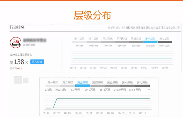Click the 7000.0元 threshold label
The width and height of the screenshot is (183, 118).
[x=60, y=90]
